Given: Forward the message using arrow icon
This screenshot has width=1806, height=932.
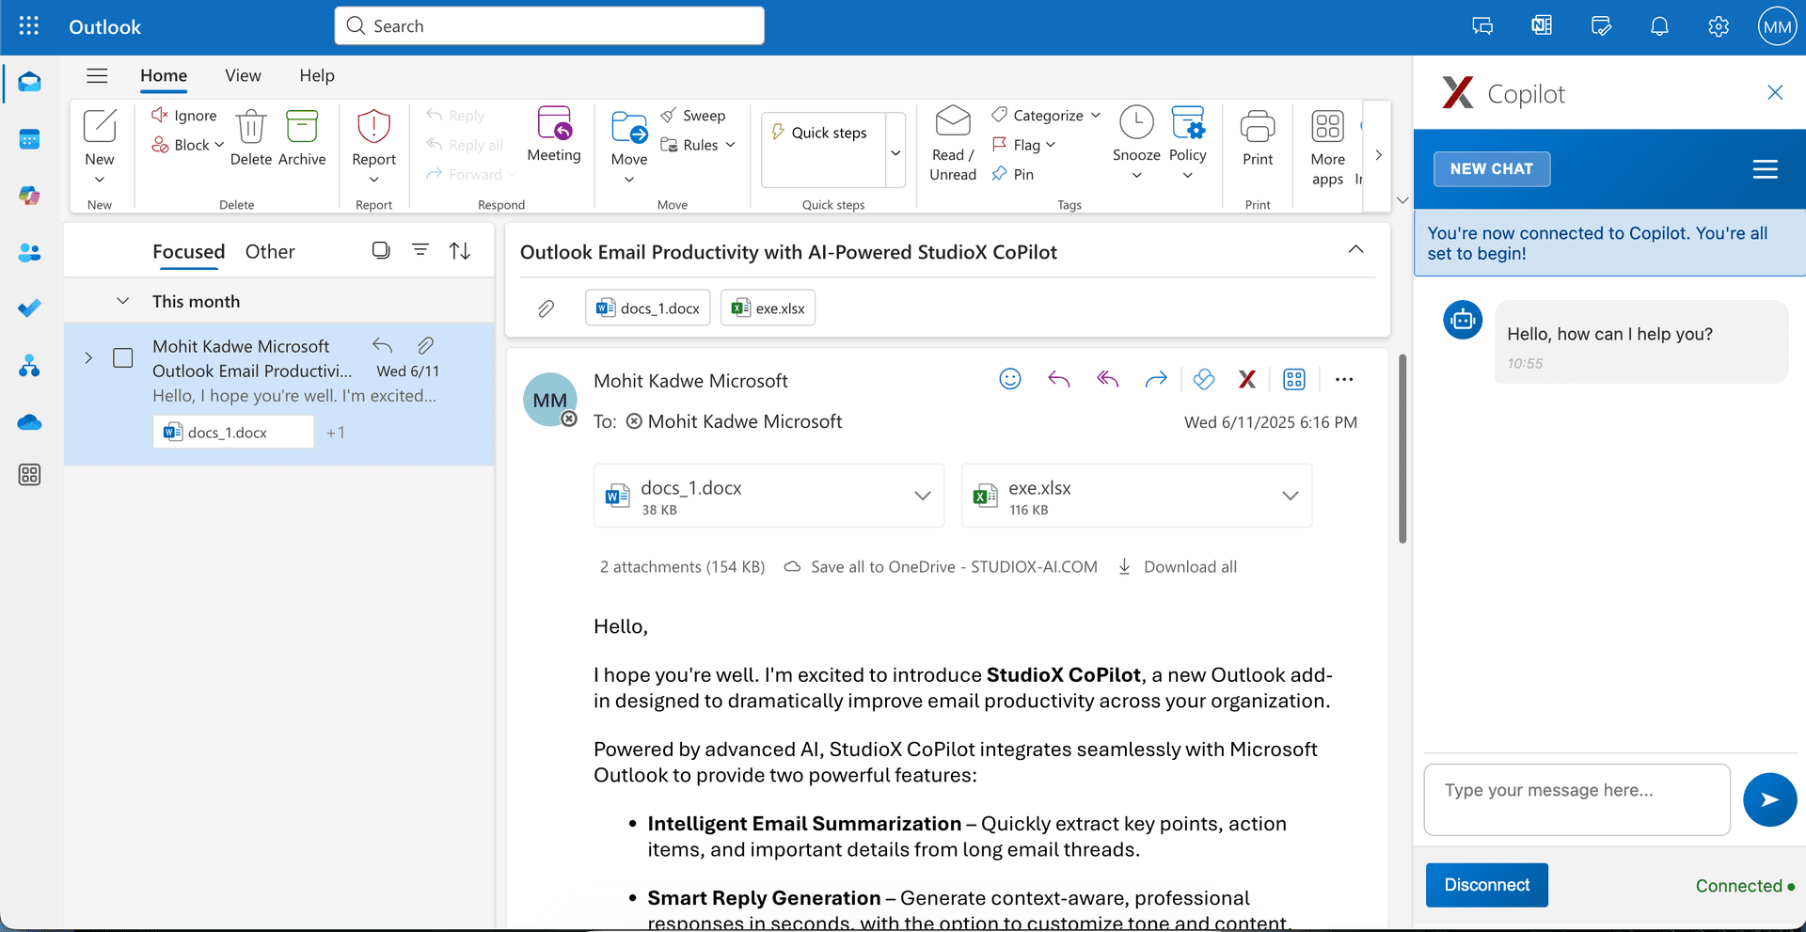Looking at the screenshot, I should [x=1155, y=379].
